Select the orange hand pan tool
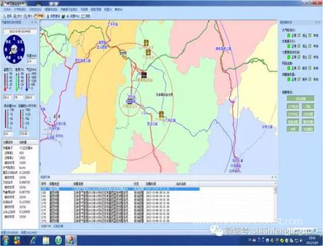This screenshot has height=246, width=323. pos(39,16)
